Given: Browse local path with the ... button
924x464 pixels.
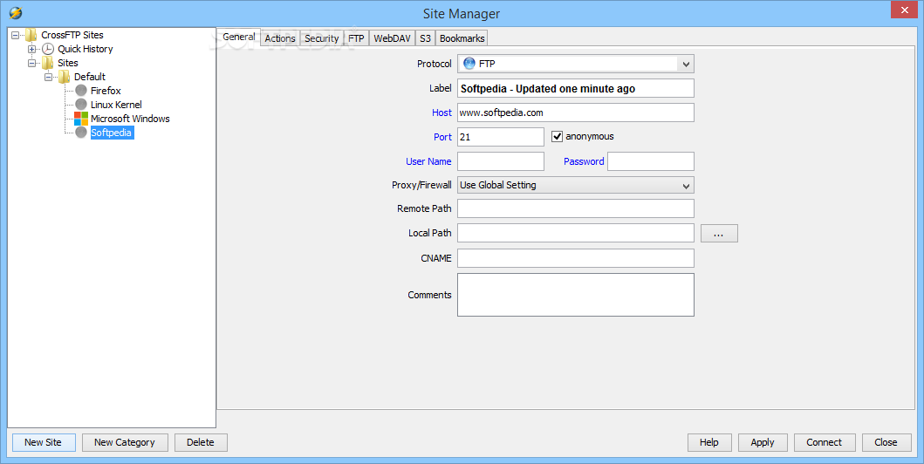Looking at the screenshot, I should click(719, 233).
